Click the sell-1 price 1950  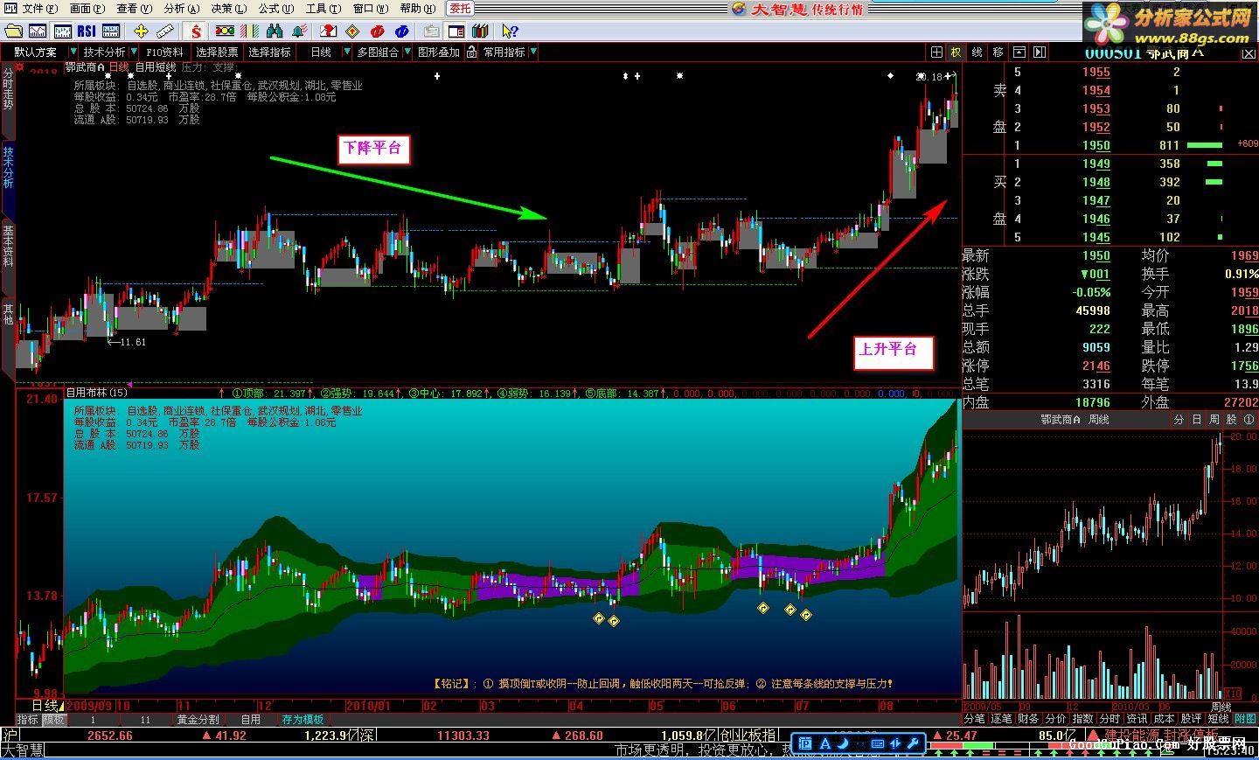coord(1096,146)
